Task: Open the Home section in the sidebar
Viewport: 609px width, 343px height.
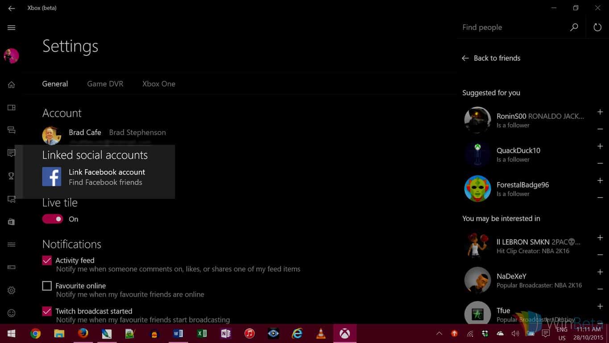Action: pos(11,84)
